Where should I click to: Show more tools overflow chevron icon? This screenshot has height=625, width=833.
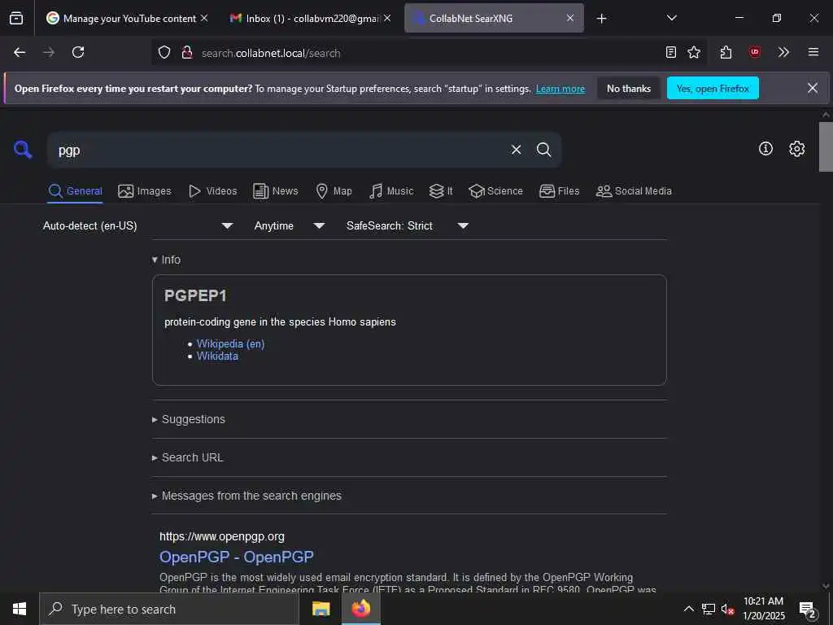click(x=783, y=52)
